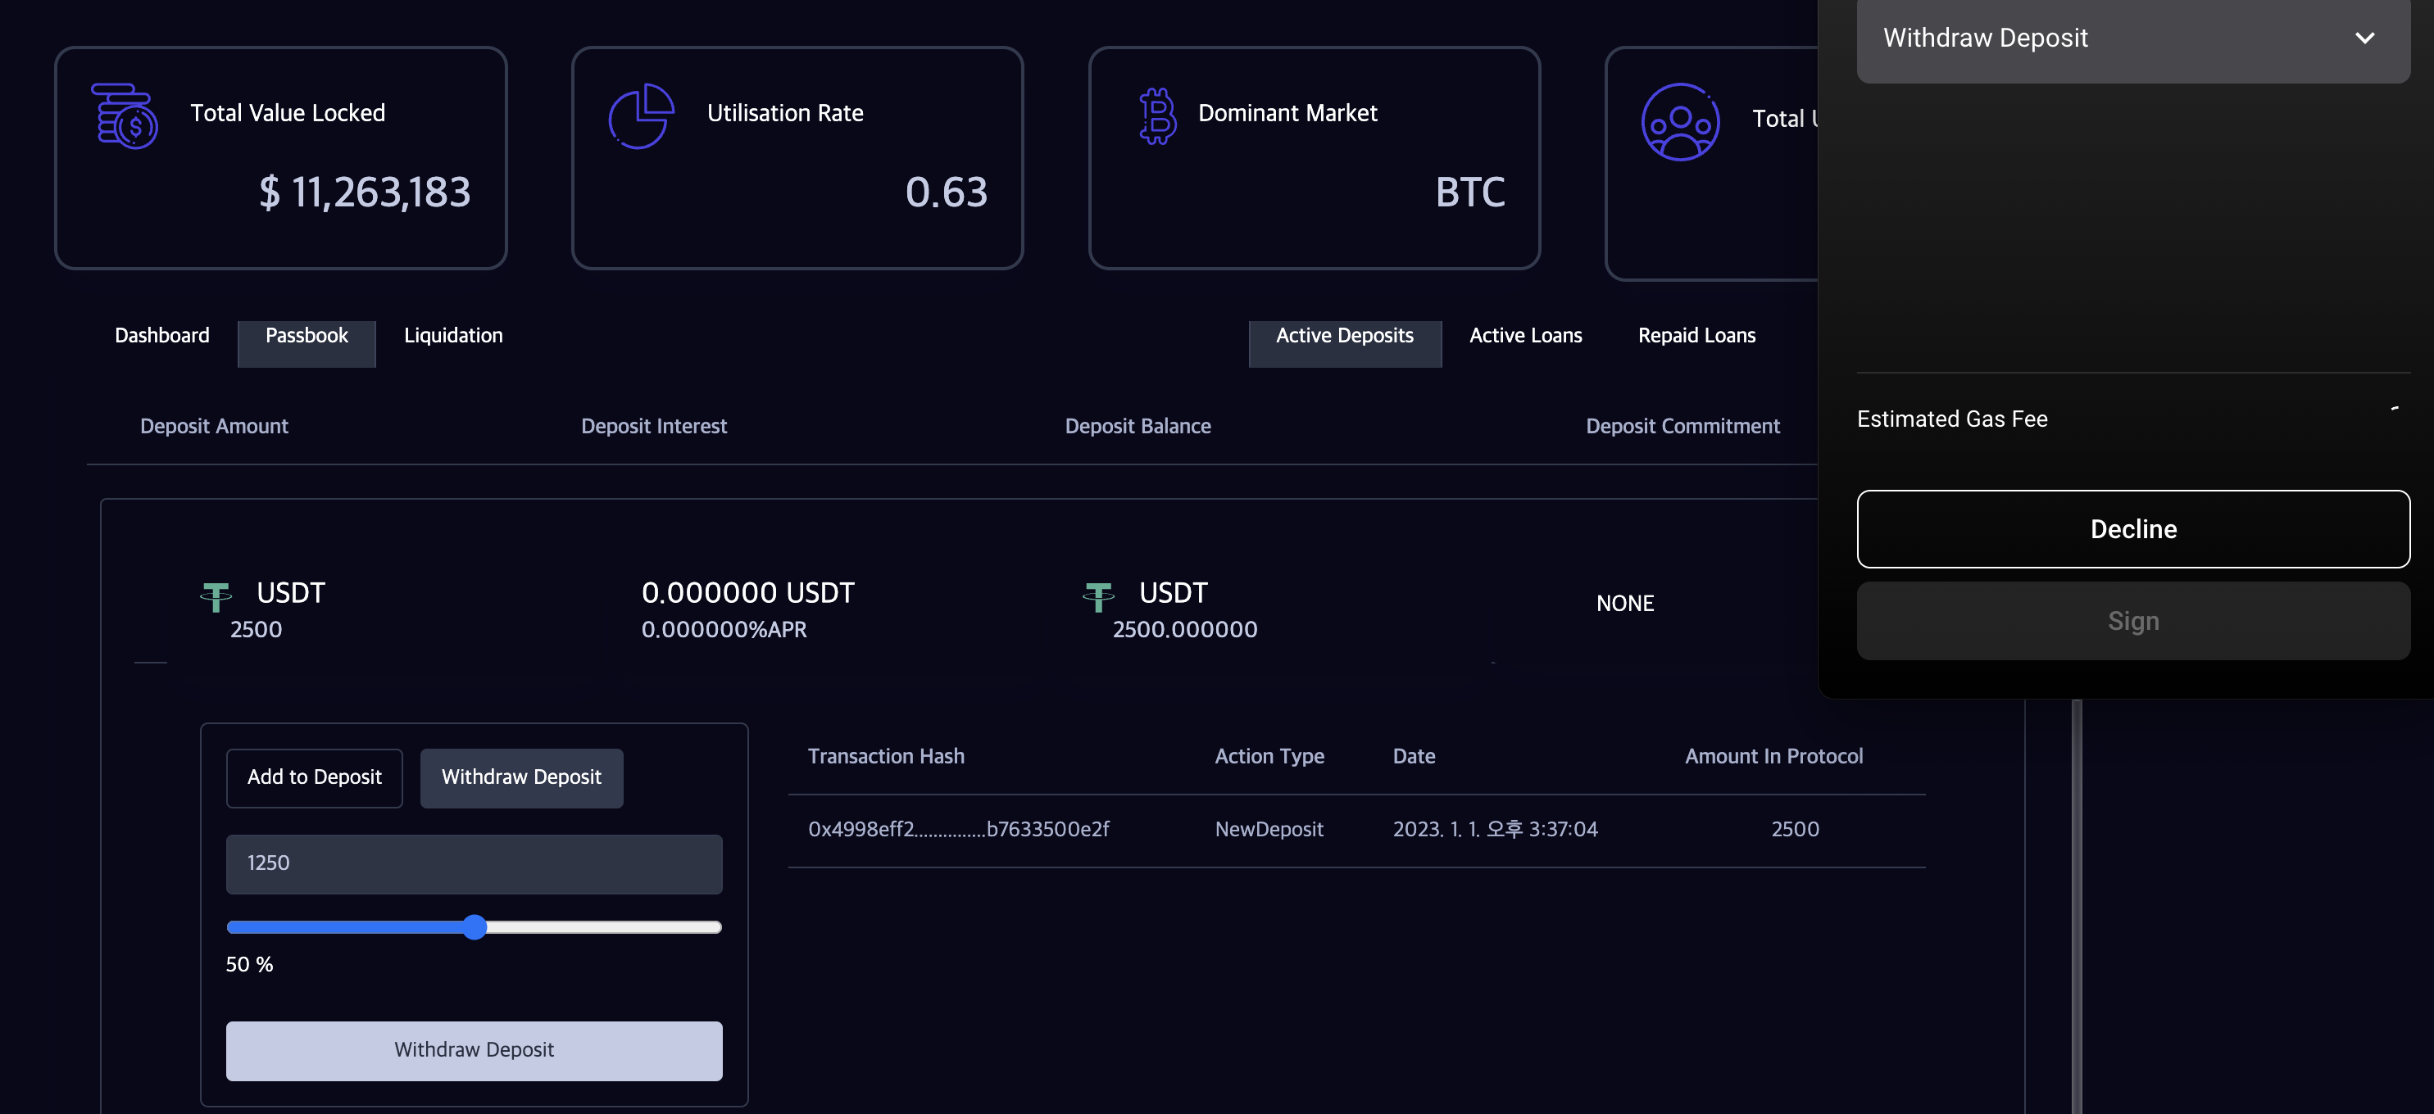This screenshot has width=2434, height=1114.
Task: Switch to Add to Deposit mode
Action: coord(314,777)
